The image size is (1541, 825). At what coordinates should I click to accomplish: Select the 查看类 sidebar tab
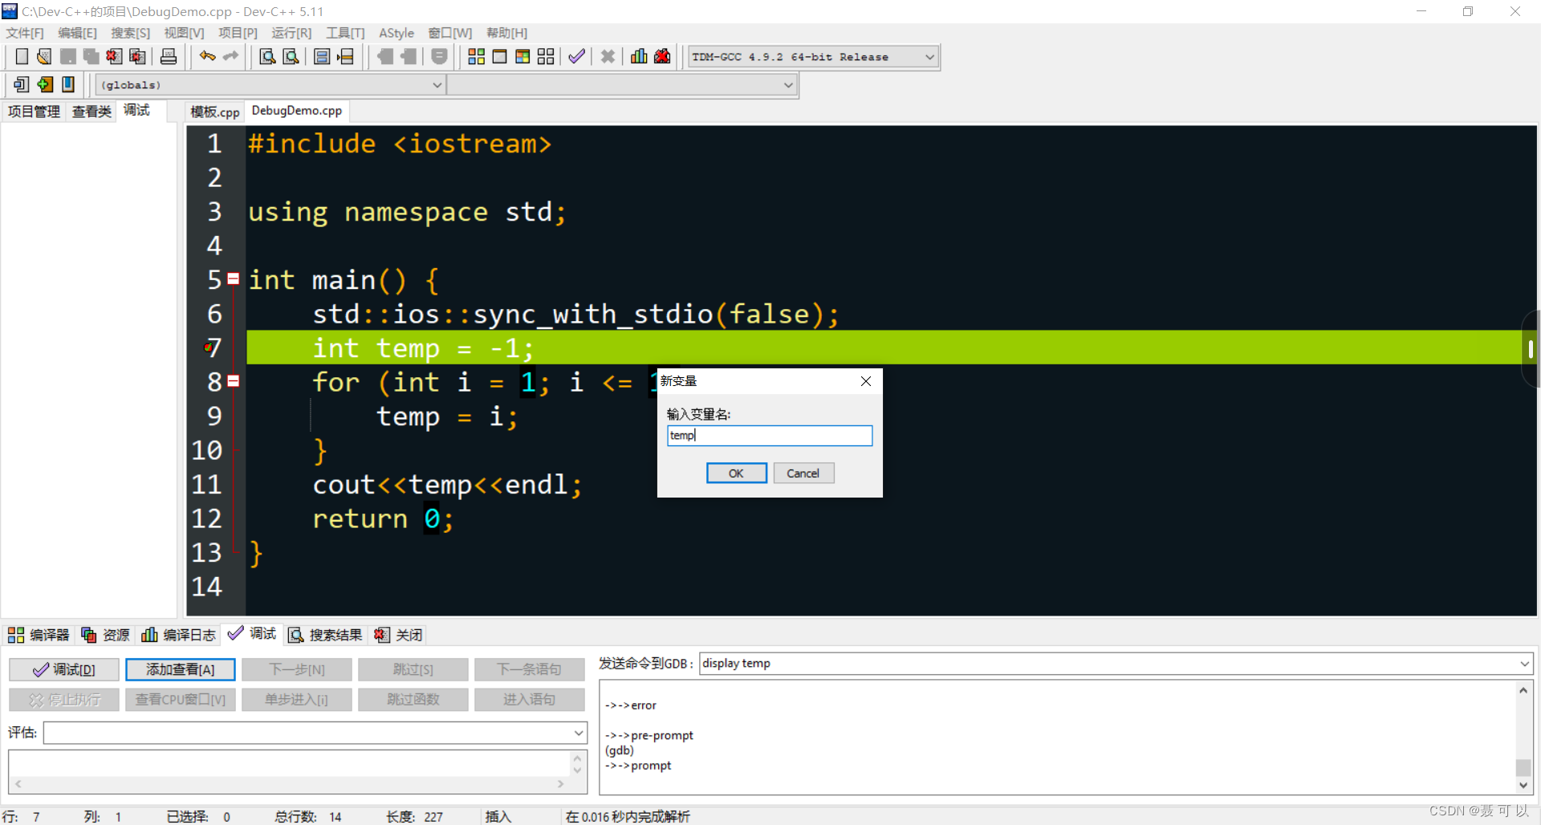coord(91,112)
